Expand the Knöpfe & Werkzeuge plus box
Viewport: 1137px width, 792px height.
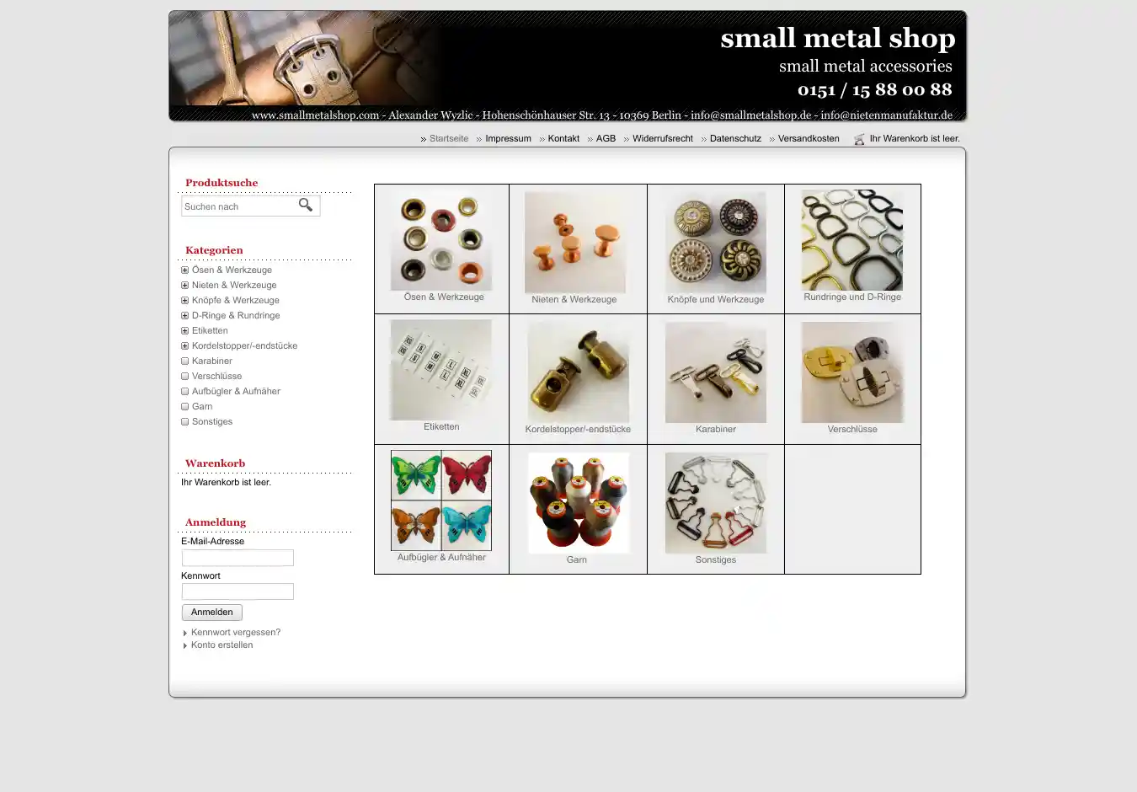pos(184,301)
